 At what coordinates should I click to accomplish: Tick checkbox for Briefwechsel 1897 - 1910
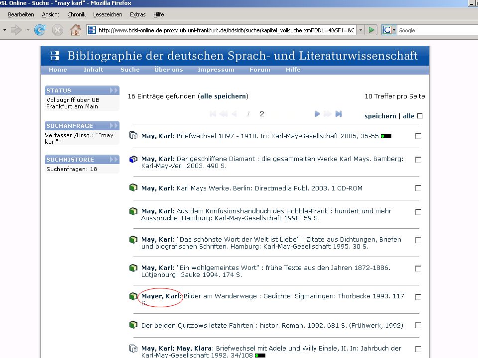point(418,136)
